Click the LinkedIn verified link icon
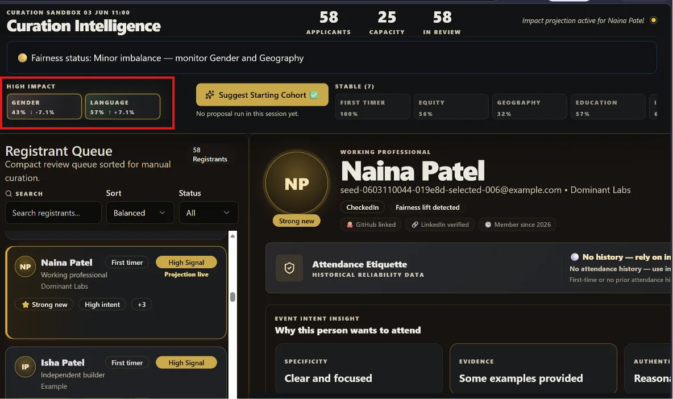 [x=415, y=225]
